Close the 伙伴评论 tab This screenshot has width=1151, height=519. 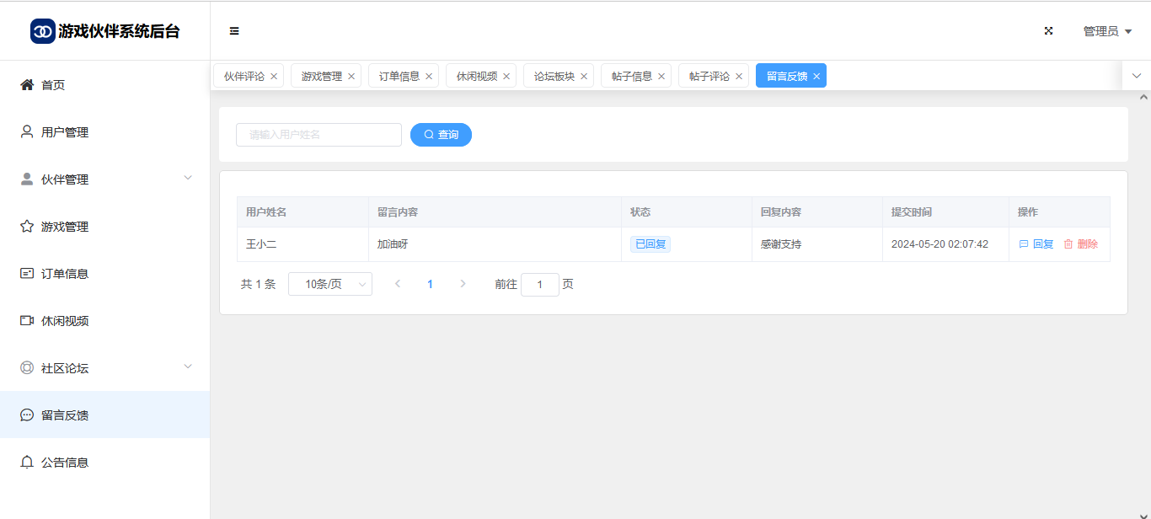click(274, 77)
